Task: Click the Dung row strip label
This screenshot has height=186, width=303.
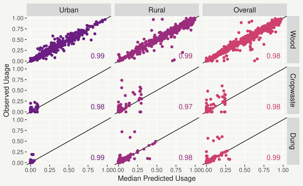Action: (x=293, y=141)
